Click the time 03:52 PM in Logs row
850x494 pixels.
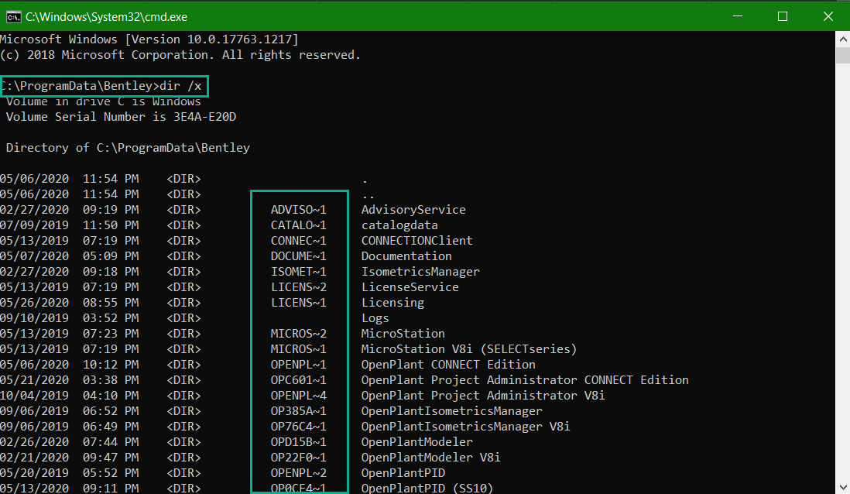pos(111,317)
